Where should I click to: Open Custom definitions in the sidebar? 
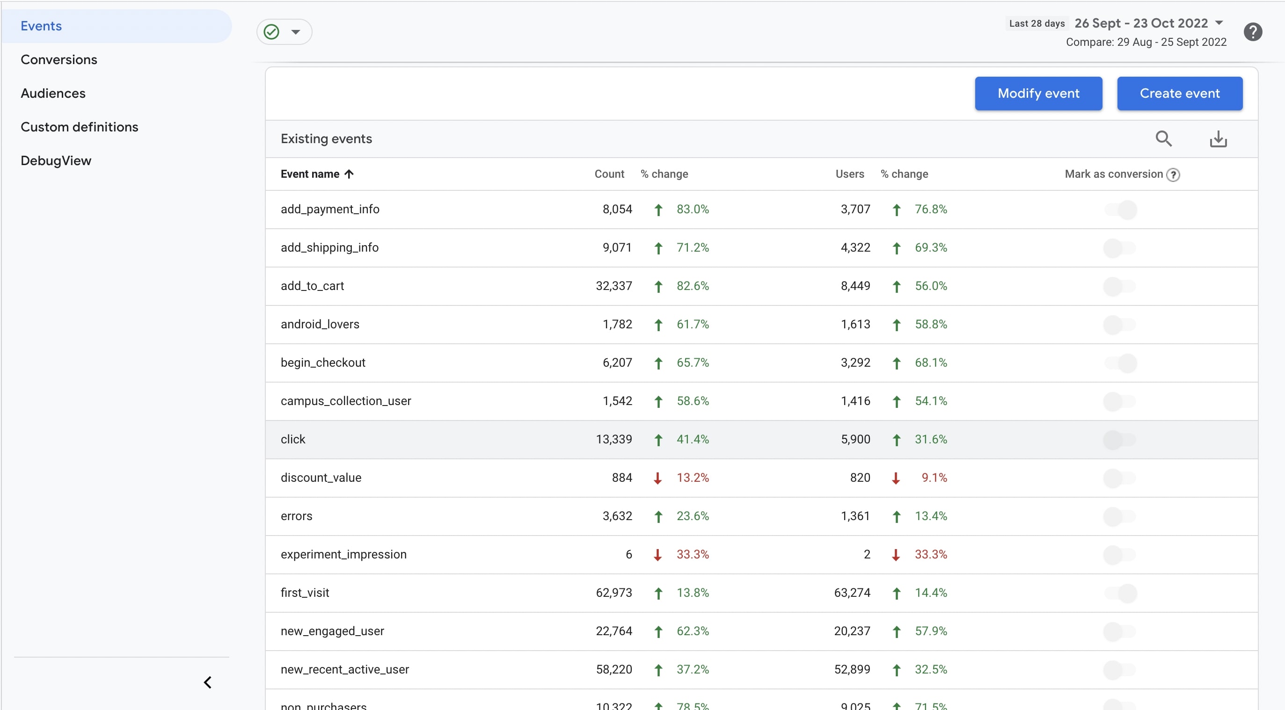click(x=79, y=127)
